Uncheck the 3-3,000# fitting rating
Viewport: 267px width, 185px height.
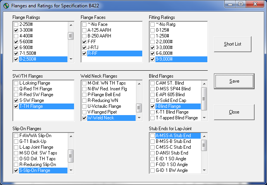coord(152,48)
